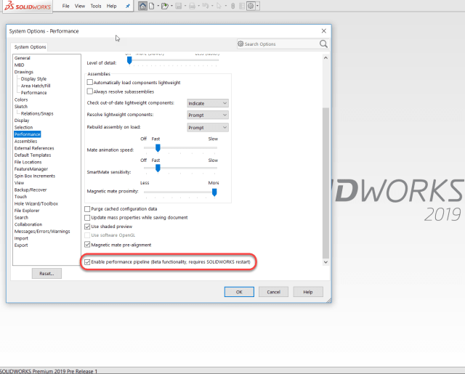The width and height of the screenshot is (465, 374).
Task: Select the System Options tab
Action: pos(30,46)
